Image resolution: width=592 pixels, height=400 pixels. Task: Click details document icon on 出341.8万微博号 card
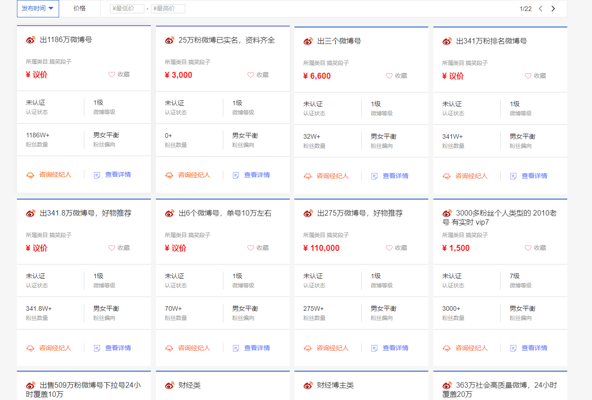click(97, 348)
